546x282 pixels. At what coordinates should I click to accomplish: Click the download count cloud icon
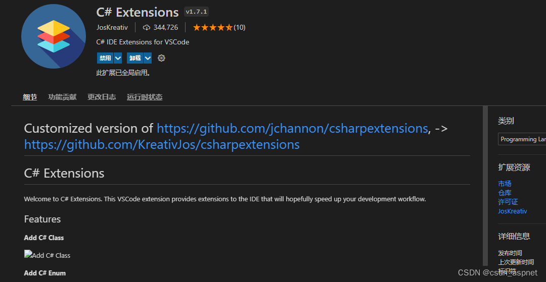pyautogui.click(x=147, y=27)
